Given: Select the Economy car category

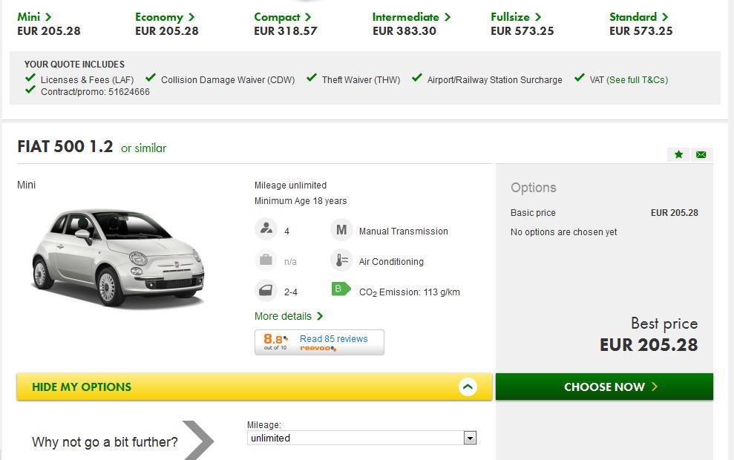Looking at the screenshot, I should point(165,17).
